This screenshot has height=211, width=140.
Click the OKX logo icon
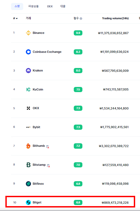click(x=28, y=108)
